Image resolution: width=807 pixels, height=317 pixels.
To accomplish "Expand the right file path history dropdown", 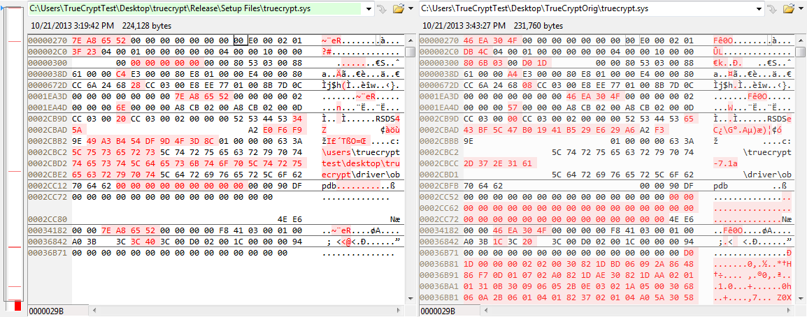I will pyautogui.click(x=759, y=9).
